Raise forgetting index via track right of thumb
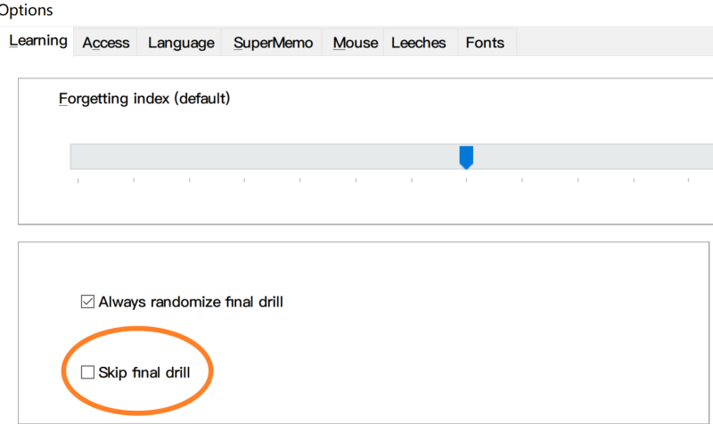713x424 pixels. tap(591, 157)
